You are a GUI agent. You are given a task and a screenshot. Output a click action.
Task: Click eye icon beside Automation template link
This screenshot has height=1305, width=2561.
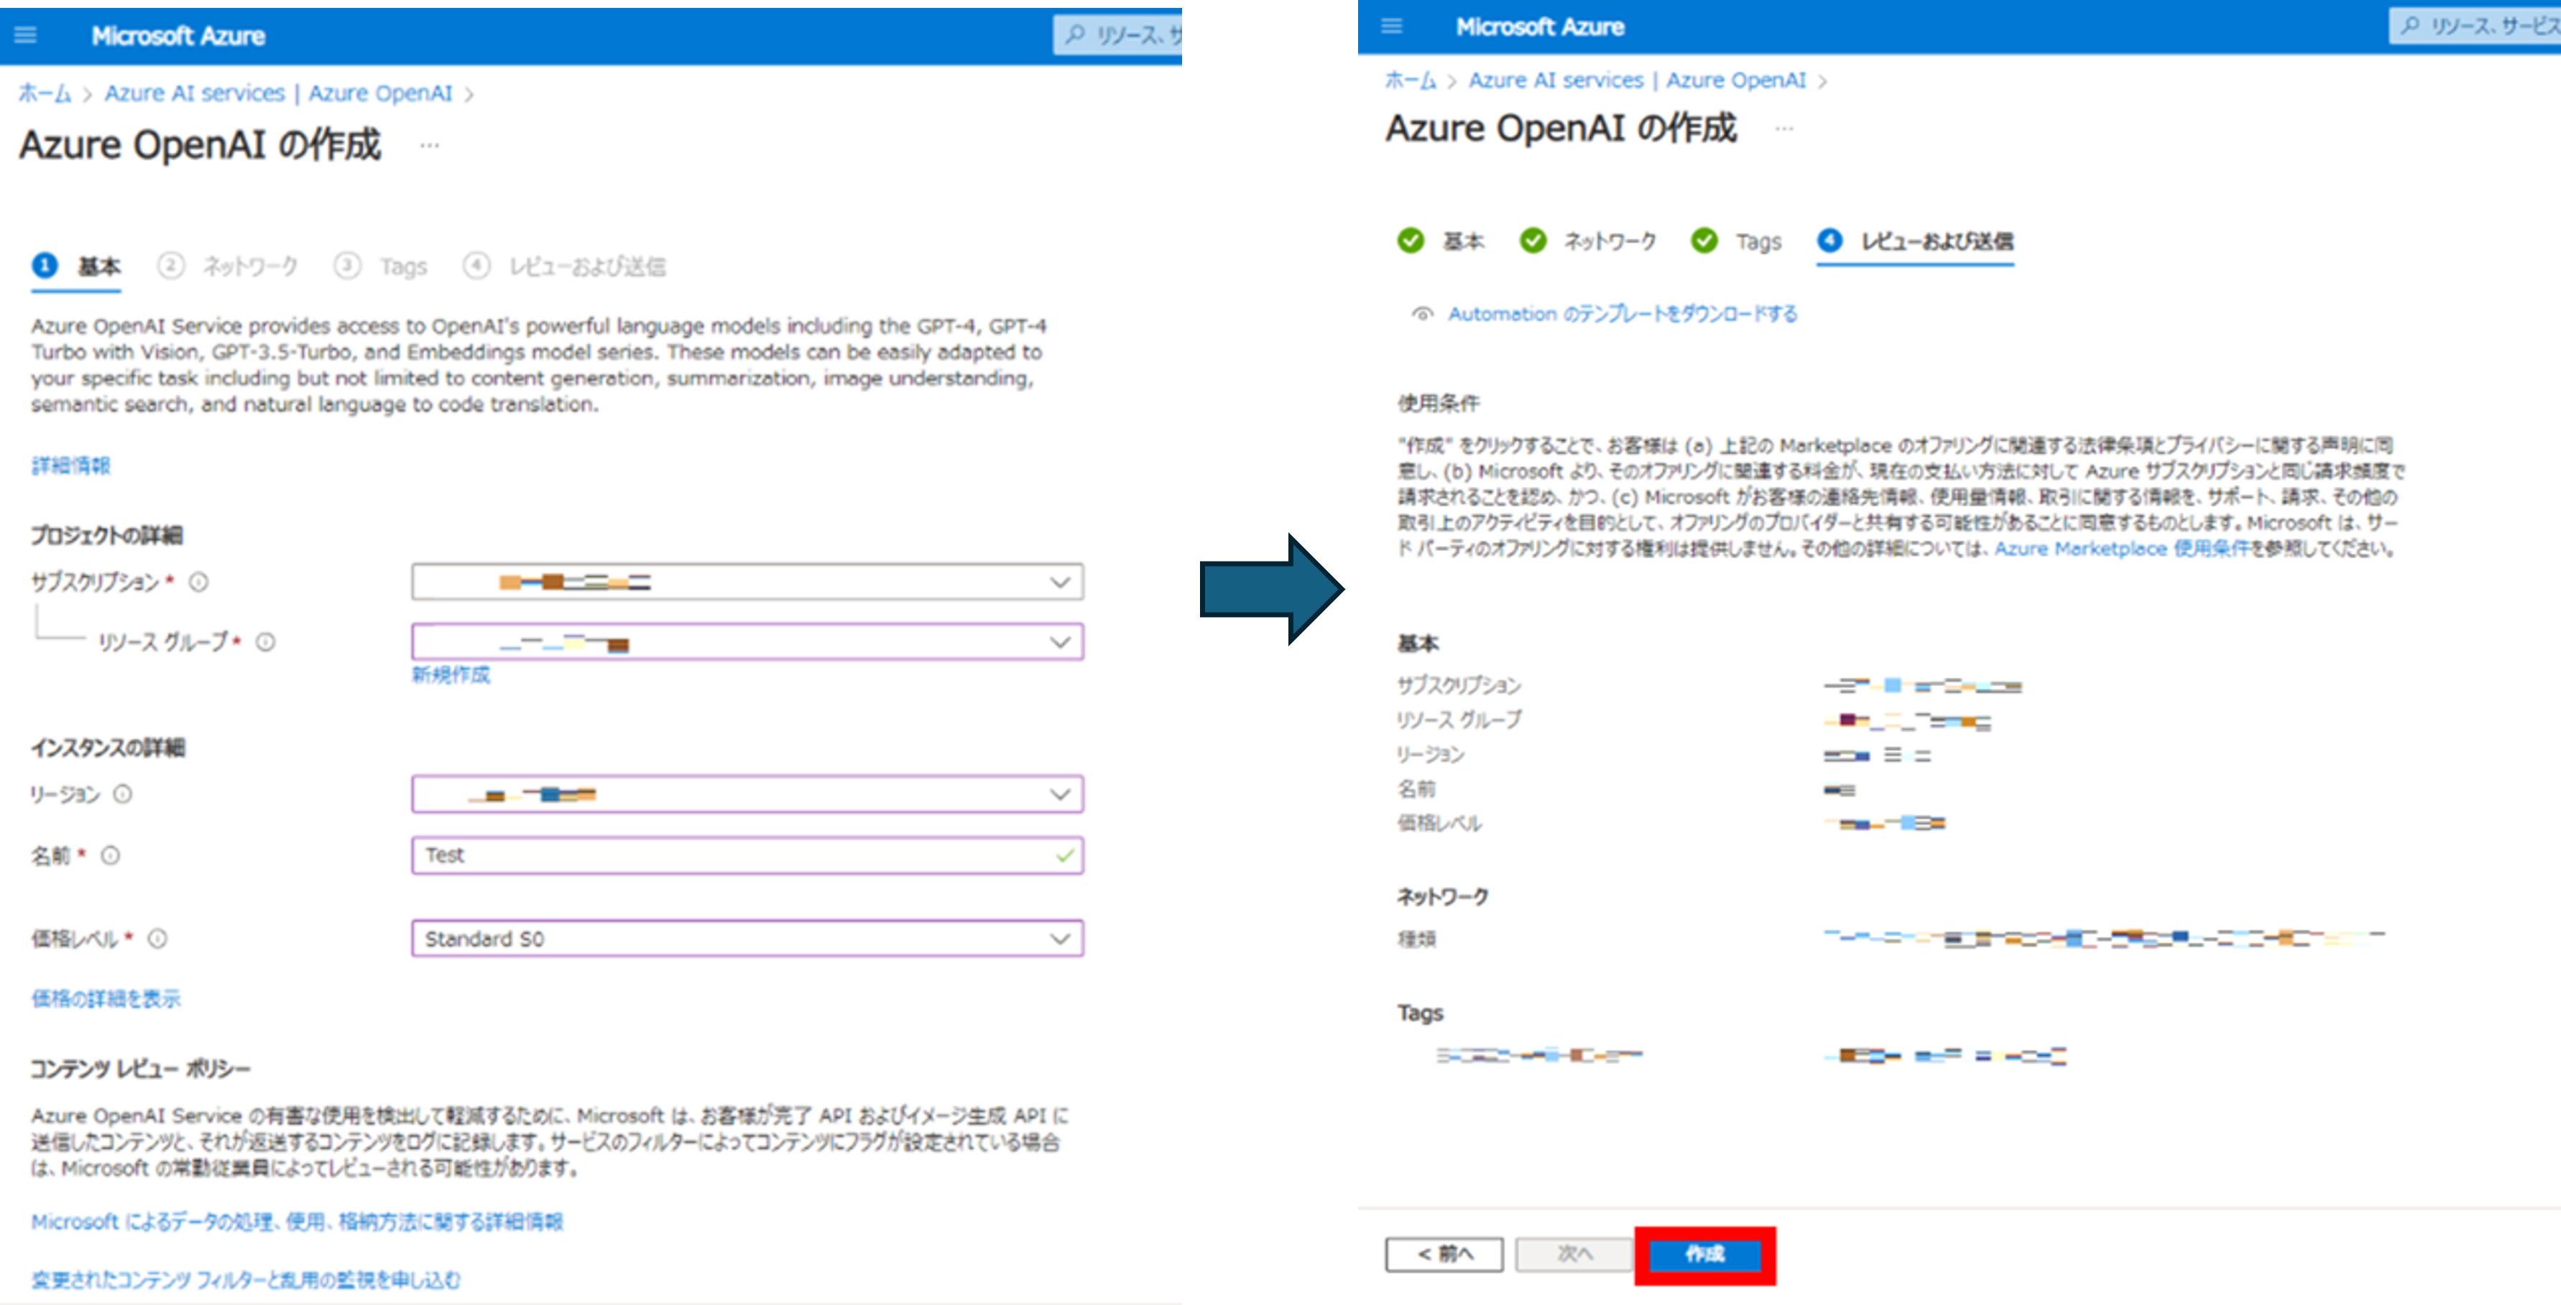pos(1423,314)
